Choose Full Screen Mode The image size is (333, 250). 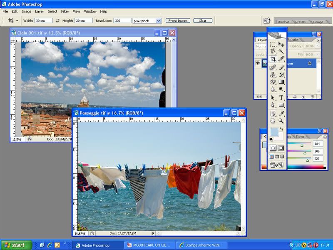click(282, 157)
